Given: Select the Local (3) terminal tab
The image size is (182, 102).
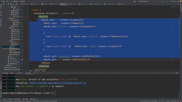Looking at the screenshot, I should [x=28, y=73].
